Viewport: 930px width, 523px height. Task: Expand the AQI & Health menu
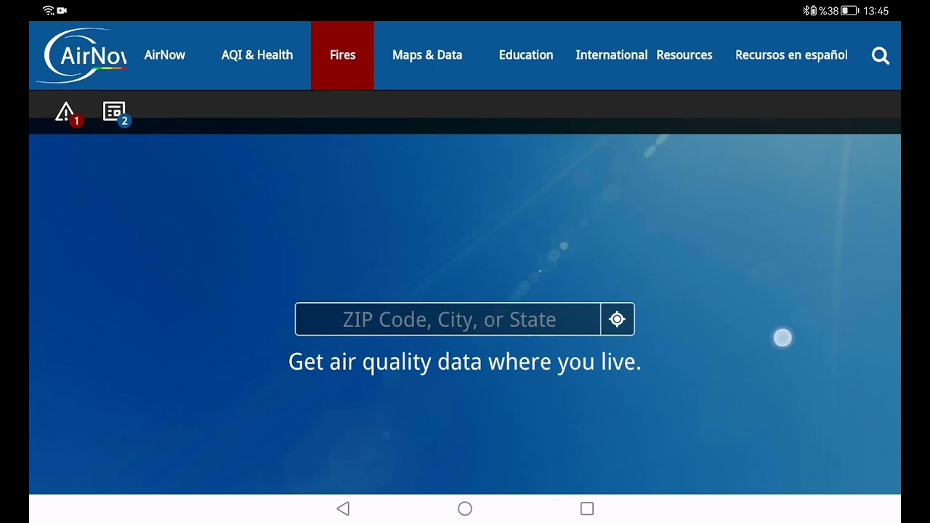257,55
